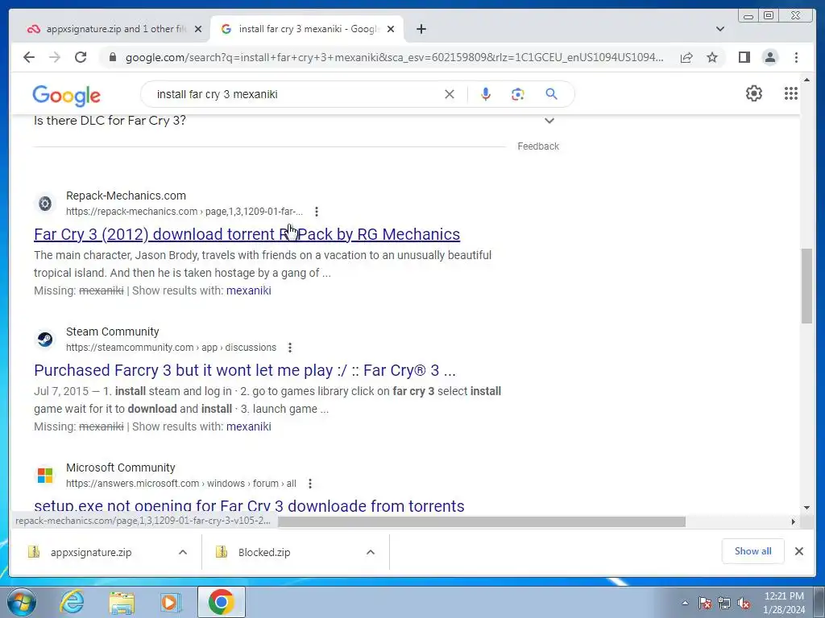Screen dimensions: 825x618
Task: Open the Chrome side panel
Action: 744,57
